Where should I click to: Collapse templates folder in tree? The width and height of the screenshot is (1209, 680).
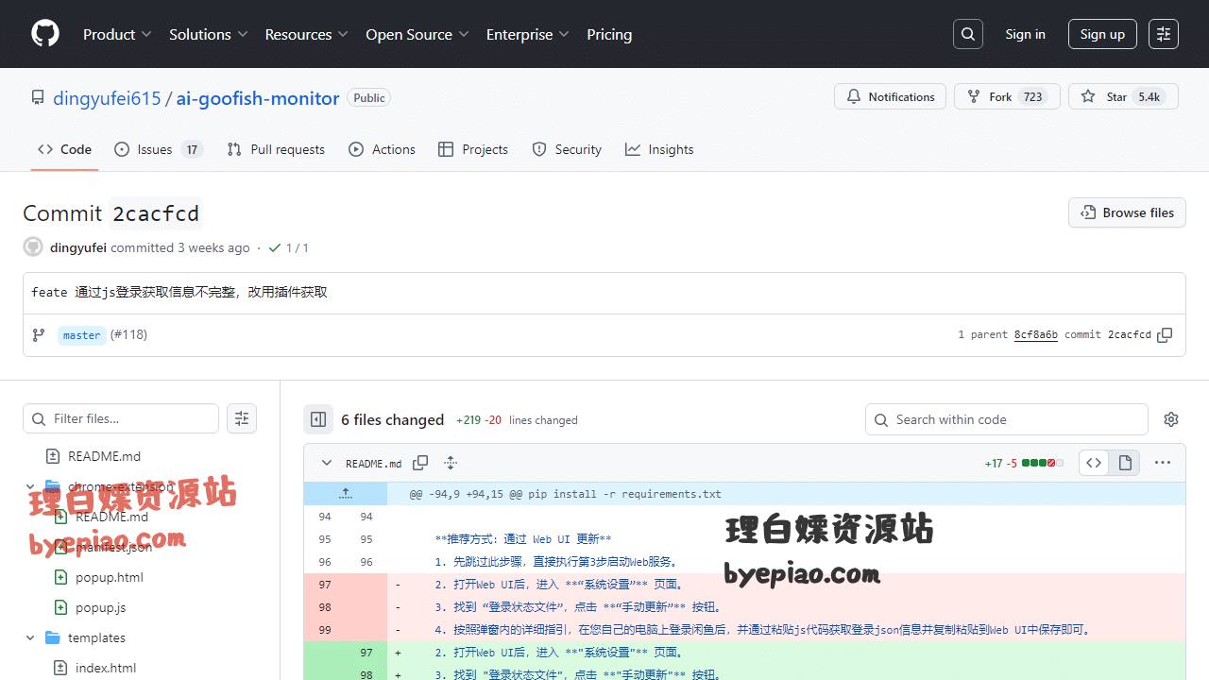[x=30, y=637]
